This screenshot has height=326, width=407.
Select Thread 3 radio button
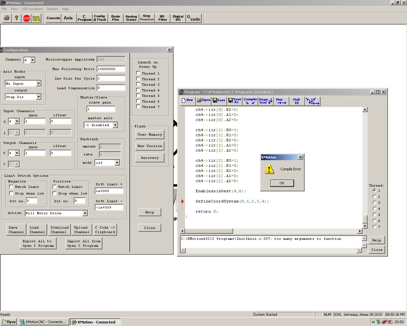point(374,202)
